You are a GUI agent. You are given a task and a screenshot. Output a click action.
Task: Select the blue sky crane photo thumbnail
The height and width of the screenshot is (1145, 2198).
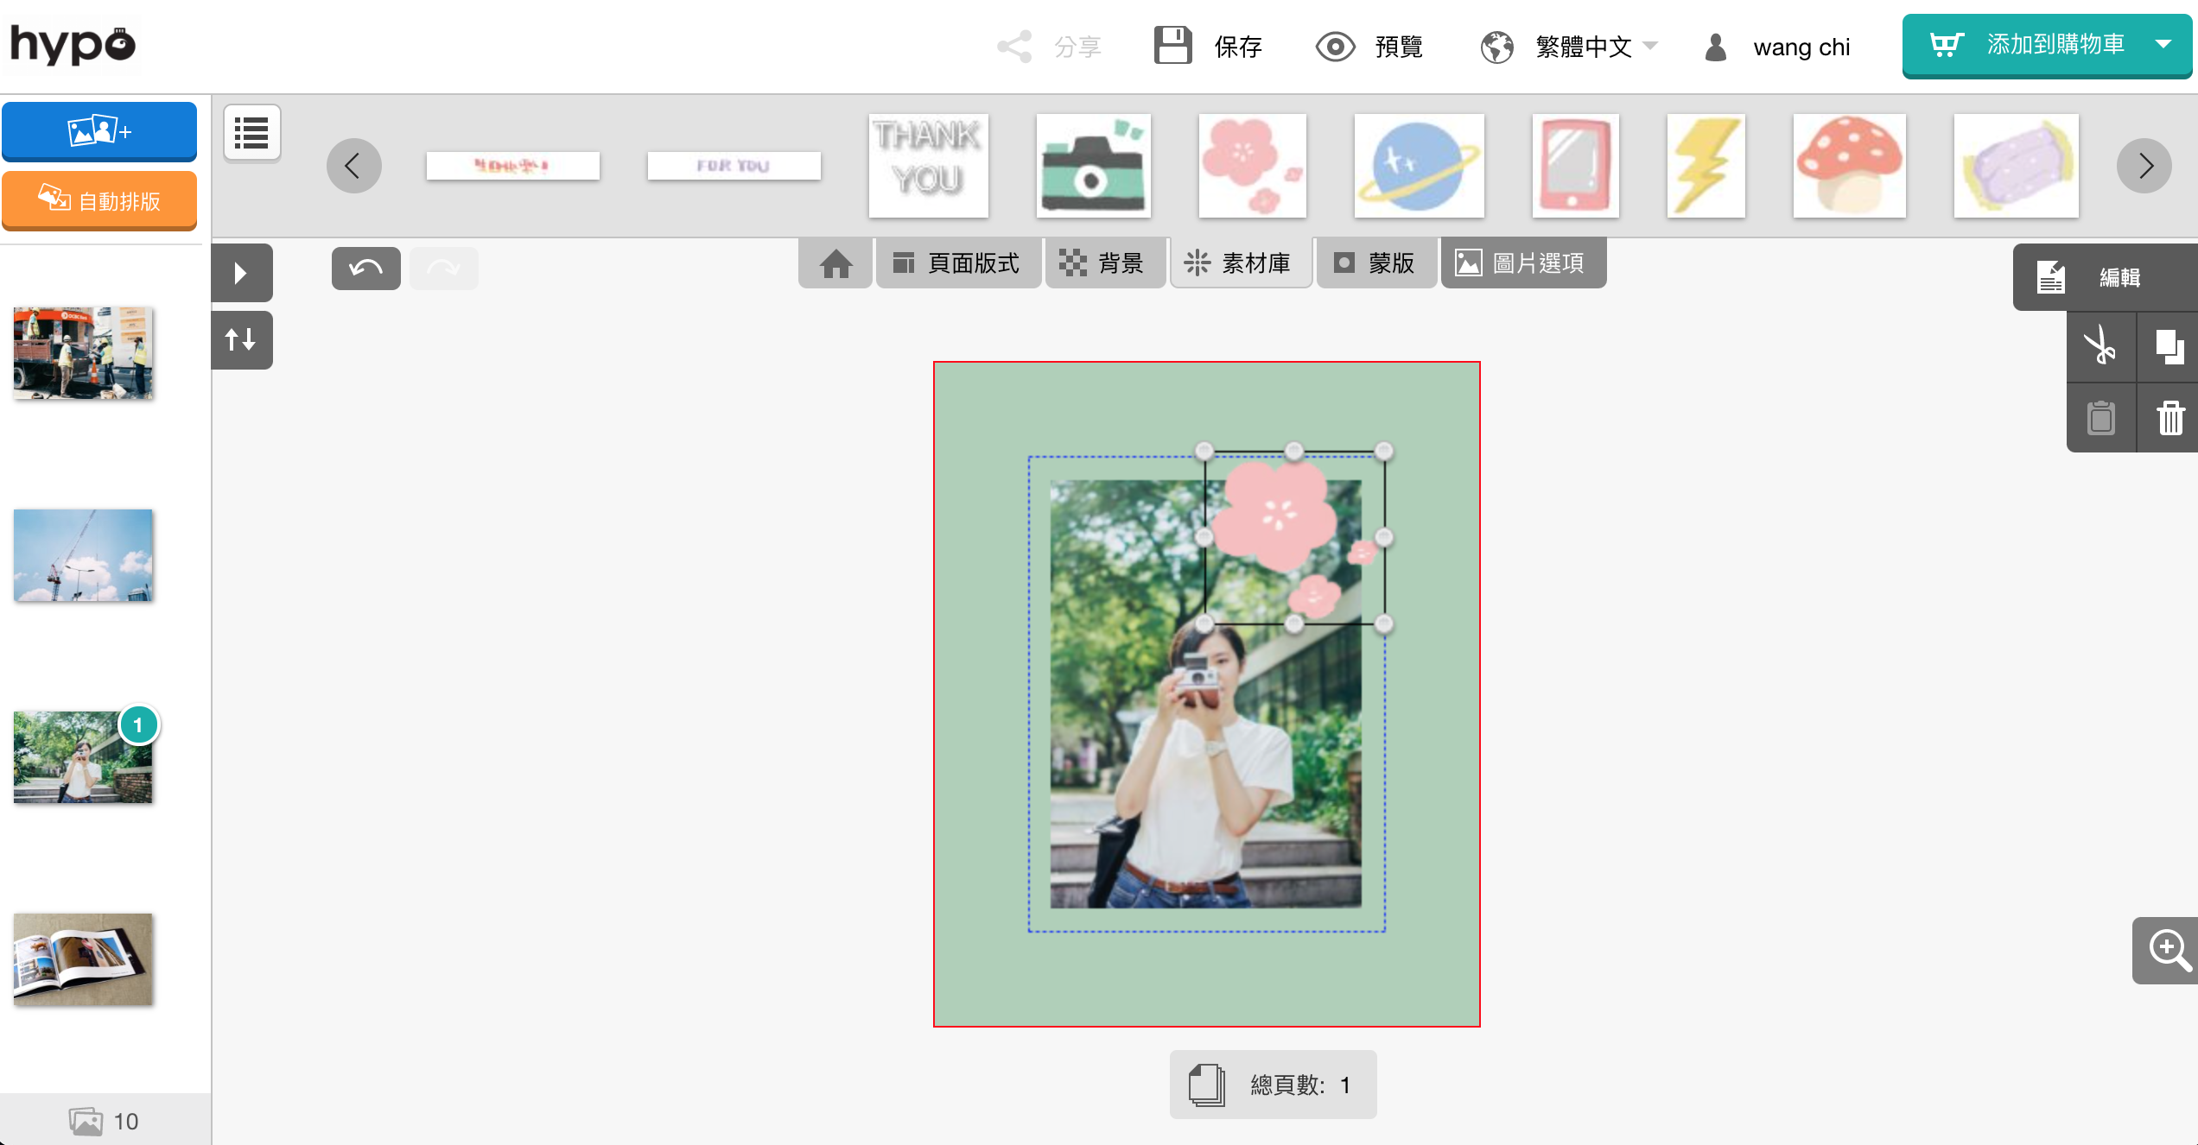(83, 555)
